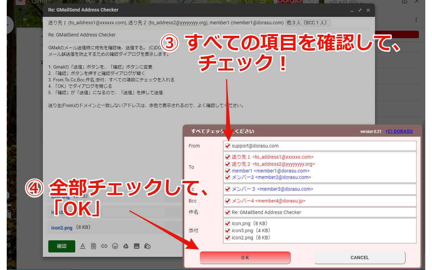This screenshot has width=432, height=270.
Task: Toggle checkbox for icon.png attachment
Action: coord(227,223)
